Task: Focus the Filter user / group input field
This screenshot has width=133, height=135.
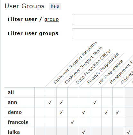Action: point(102,20)
